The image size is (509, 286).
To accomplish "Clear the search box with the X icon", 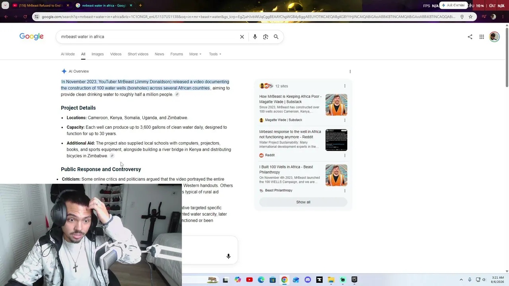I will 242,37.
